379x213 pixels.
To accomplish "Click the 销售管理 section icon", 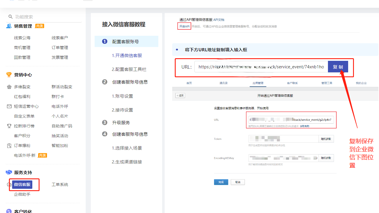I will pos(9,26).
